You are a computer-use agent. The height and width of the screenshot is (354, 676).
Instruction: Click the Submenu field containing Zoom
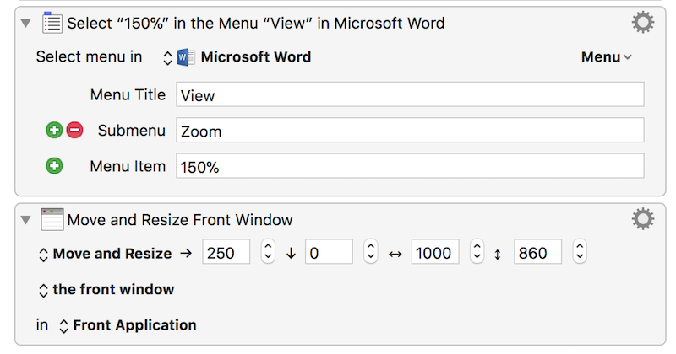point(410,131)
